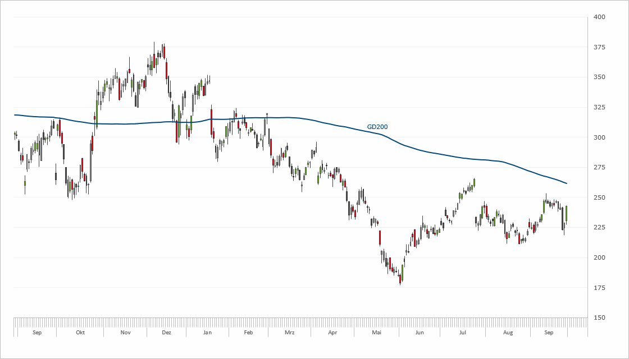Image resolution: width=629 pixels, height=359 pixels.
Task: Click the Jun month axis label
Action: (419, 333)
